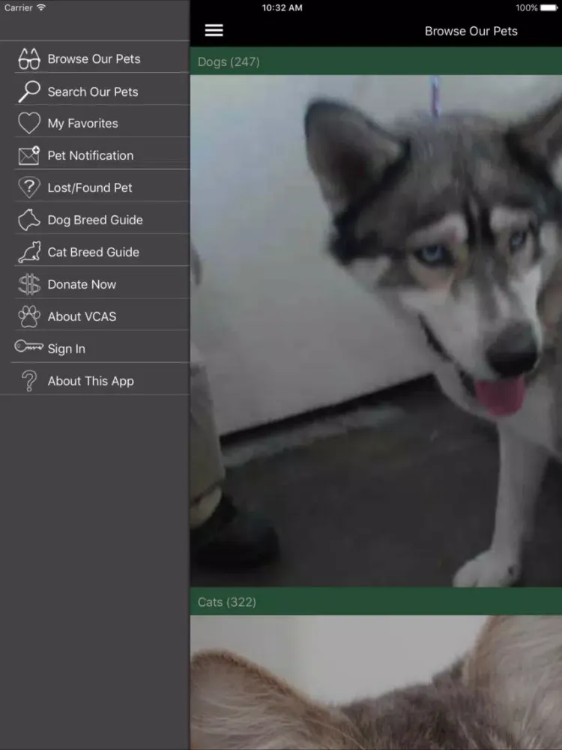The image size is (562, 750).
Task: Tap the hamburger menu icon
Action: [214, 30]
